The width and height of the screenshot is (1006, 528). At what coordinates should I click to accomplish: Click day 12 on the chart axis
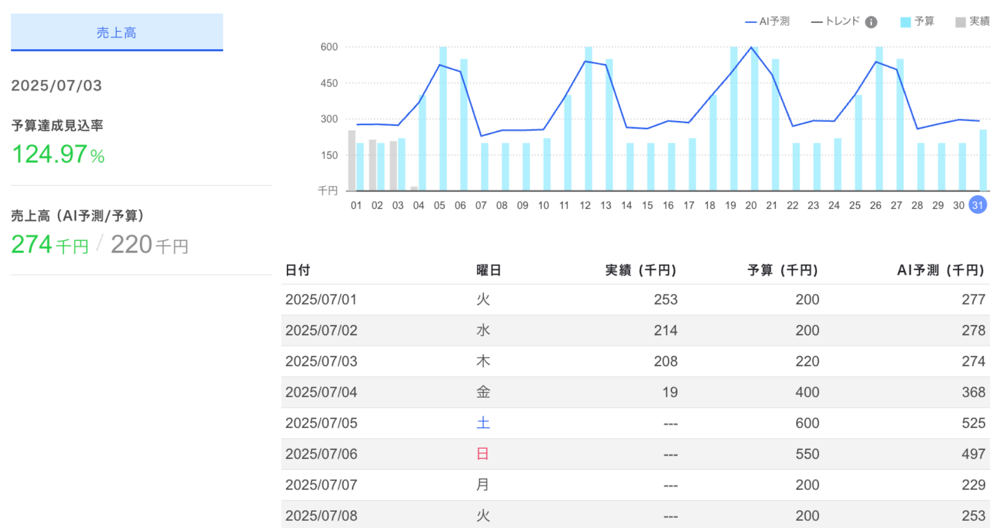[x=585, y=206]
